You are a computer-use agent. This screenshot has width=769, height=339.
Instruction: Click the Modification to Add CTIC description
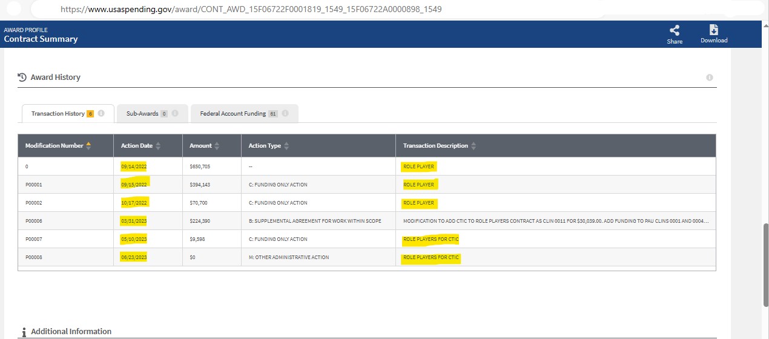coord(556,221)
